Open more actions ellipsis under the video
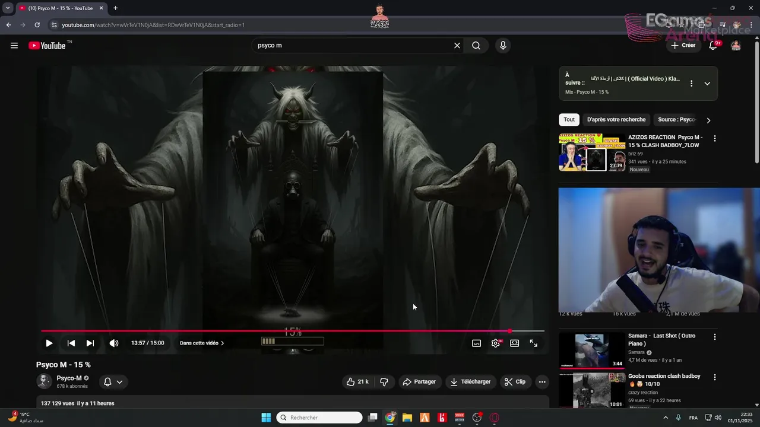 pos(542,382)
